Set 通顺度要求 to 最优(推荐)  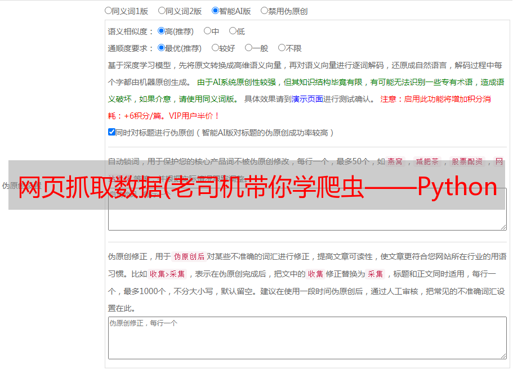coord(161,48)
